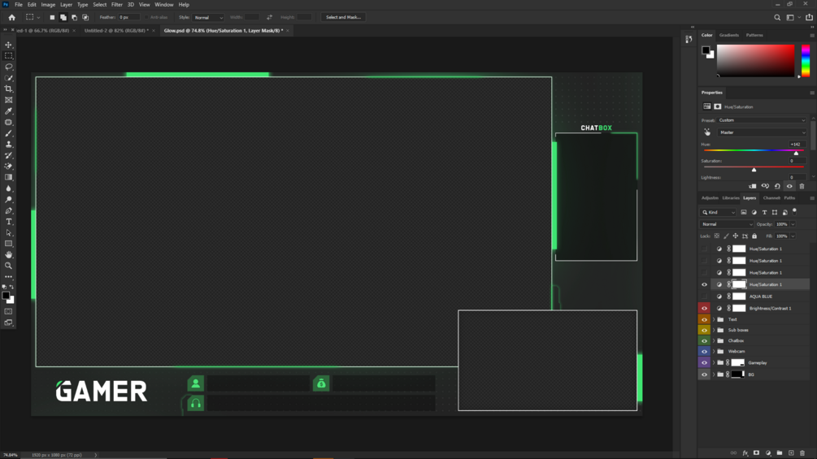Expand the Gameplay layer group
The height and width of the screenshot is (459, 817).
(714, 362)
